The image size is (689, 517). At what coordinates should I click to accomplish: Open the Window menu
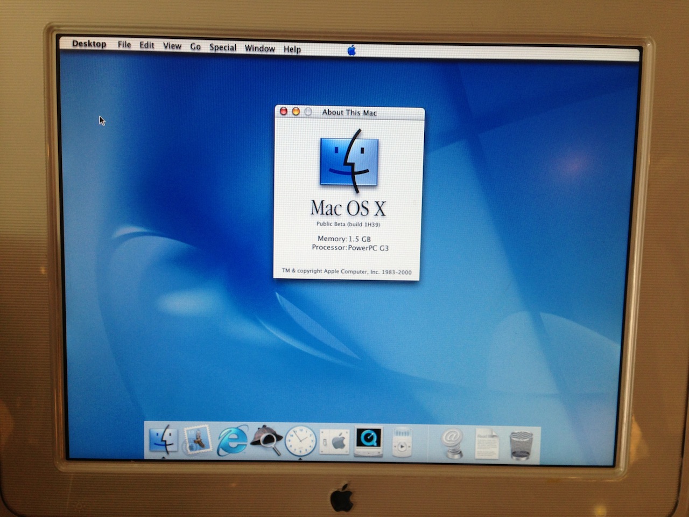point(260,48)
